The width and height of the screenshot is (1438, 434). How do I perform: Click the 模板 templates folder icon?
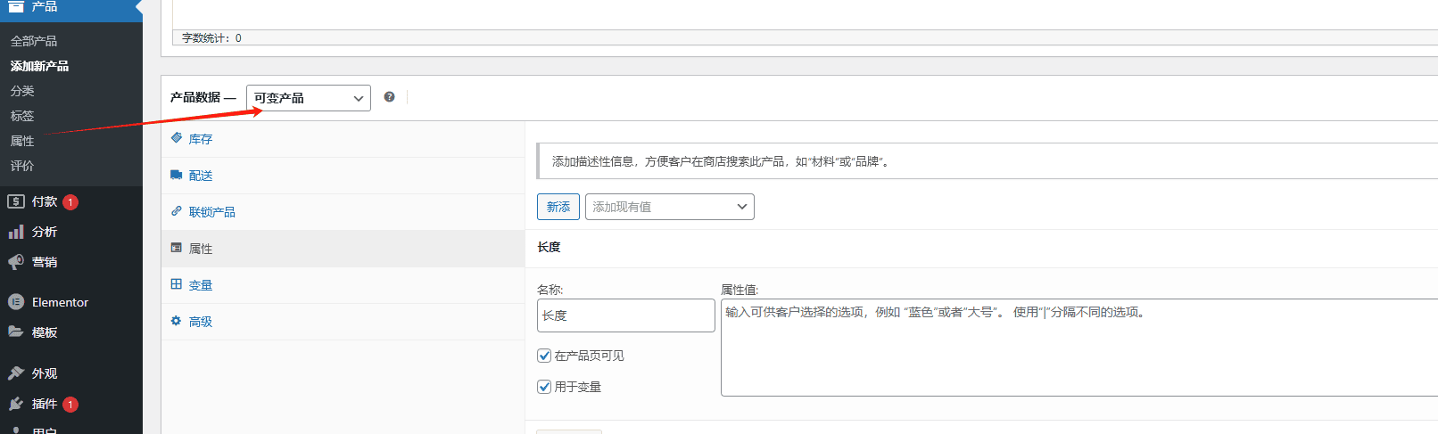(x=16, y=332)
